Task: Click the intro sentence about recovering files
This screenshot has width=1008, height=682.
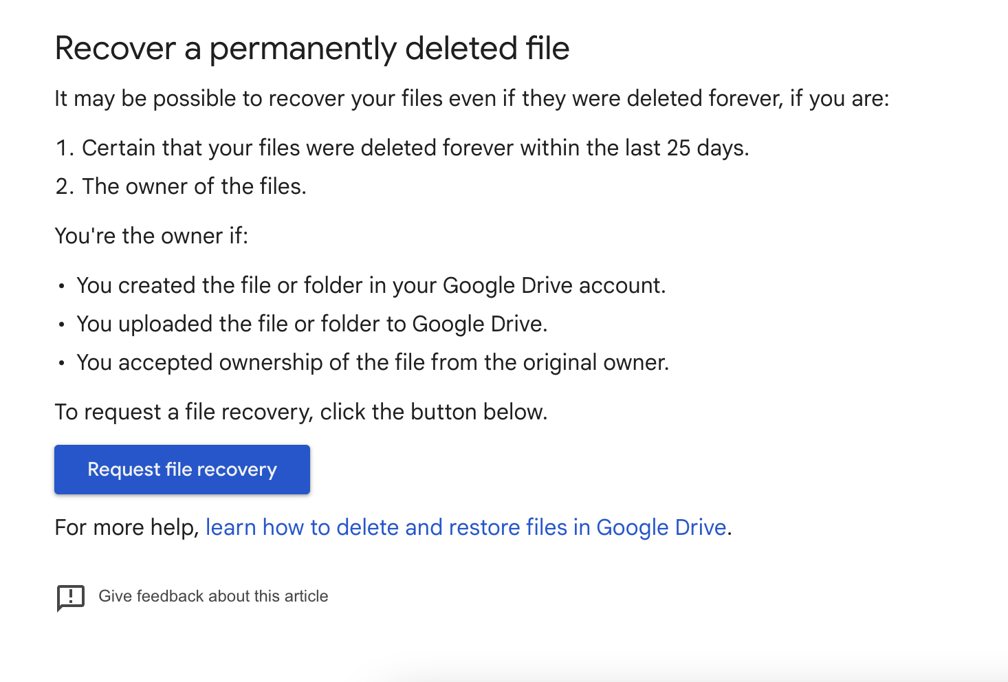Action: (x=471, y=99)
